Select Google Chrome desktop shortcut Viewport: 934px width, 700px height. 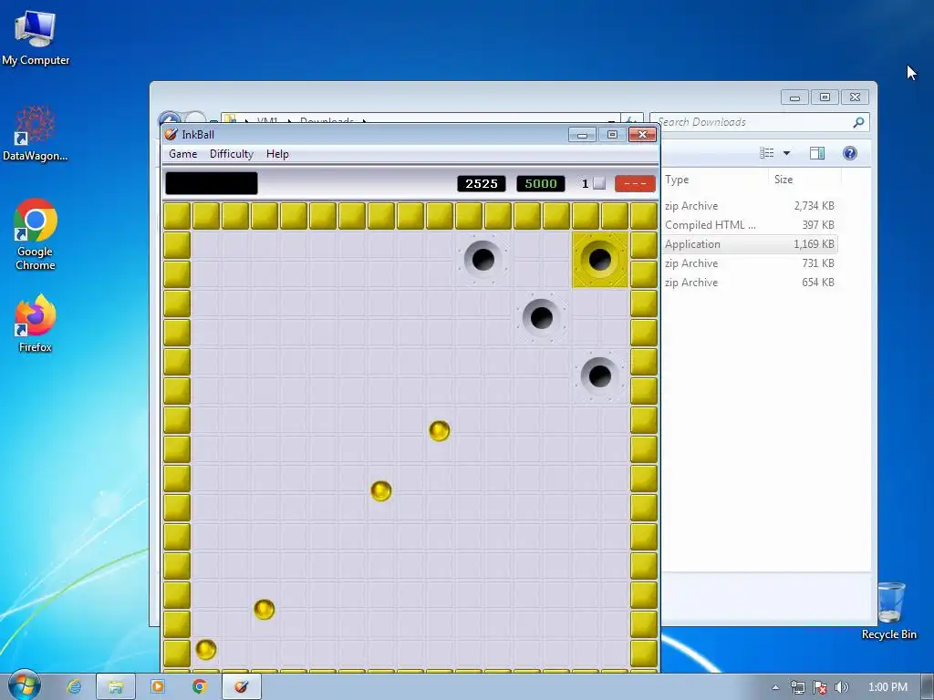[x=36, y=235]
